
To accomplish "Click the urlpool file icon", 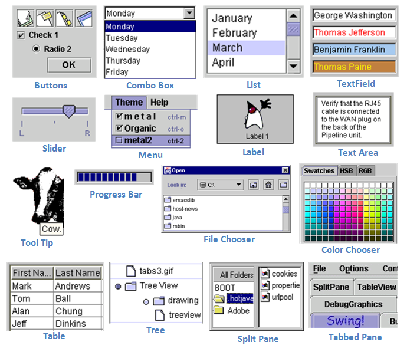I will pyautogui.click(x=265, y=297).
